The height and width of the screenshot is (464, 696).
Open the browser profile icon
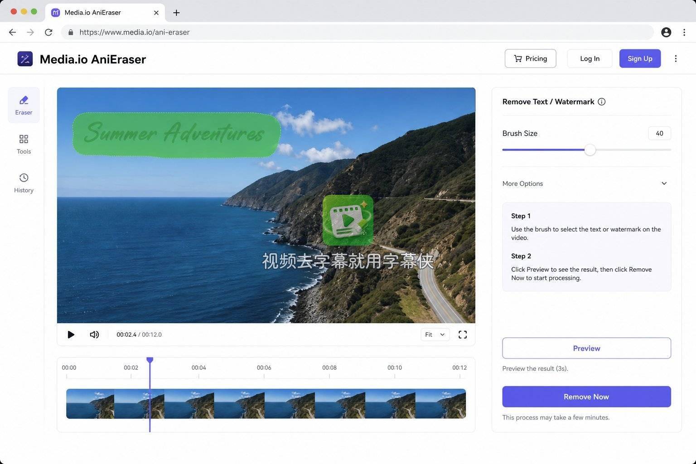coord(666,32)
